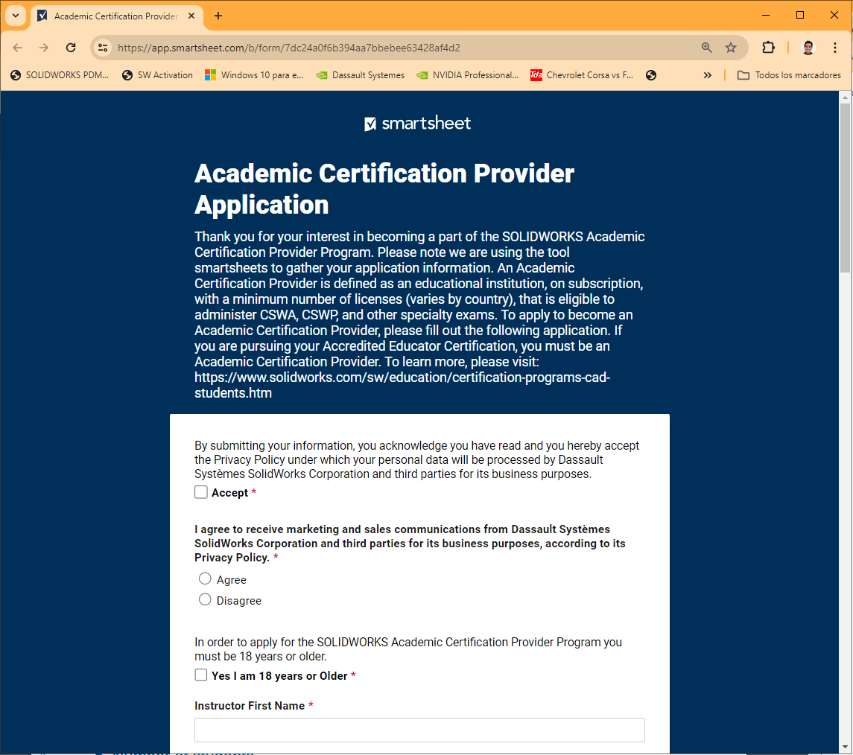The width and height of the screenshot is (853, 755).
Task: Click the zoom magnifier icon in address bar
Action: [x=707, y=48]
